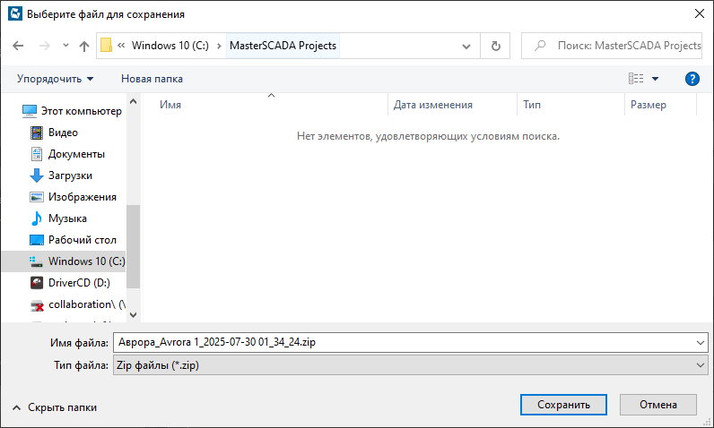Click the application icon in title bar
The image size is (714, 428).
(15, 13)
